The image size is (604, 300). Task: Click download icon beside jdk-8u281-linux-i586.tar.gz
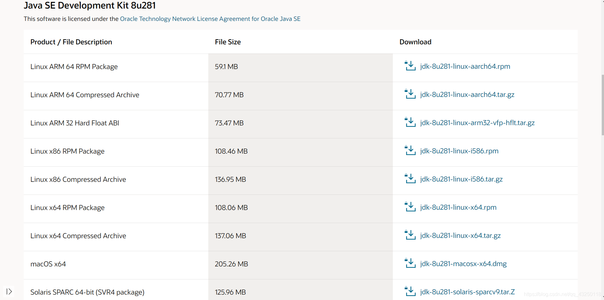410,179
